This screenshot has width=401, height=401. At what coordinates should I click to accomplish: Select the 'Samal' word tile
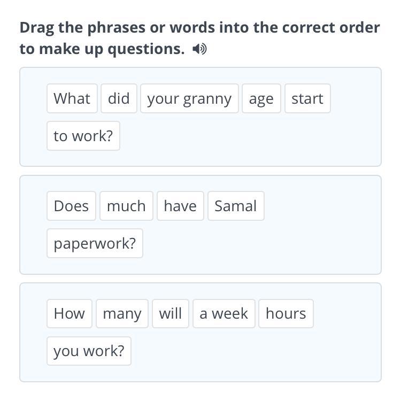pos(236,206)
